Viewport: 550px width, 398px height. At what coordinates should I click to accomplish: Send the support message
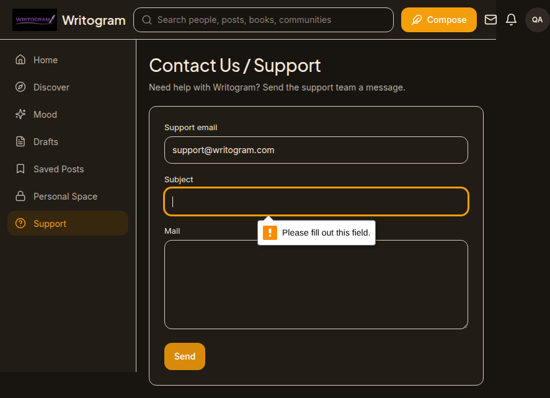185,356
